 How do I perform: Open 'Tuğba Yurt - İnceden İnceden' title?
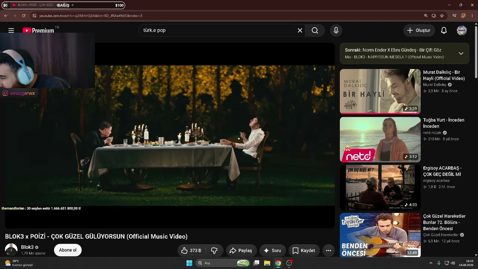point(444,123)
